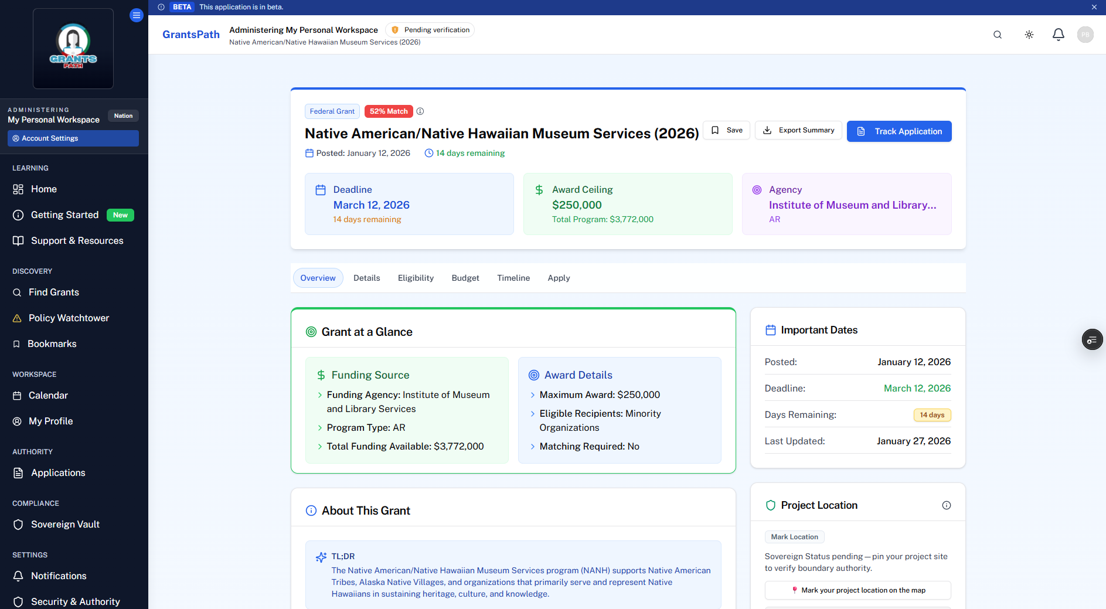Open the Budget tab

pos(465,278)
